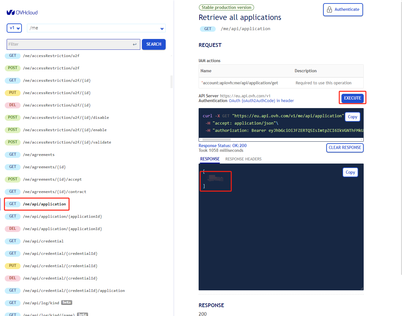Copy the curl command
The height and width of the screenshot is (316, 402).
353,117
